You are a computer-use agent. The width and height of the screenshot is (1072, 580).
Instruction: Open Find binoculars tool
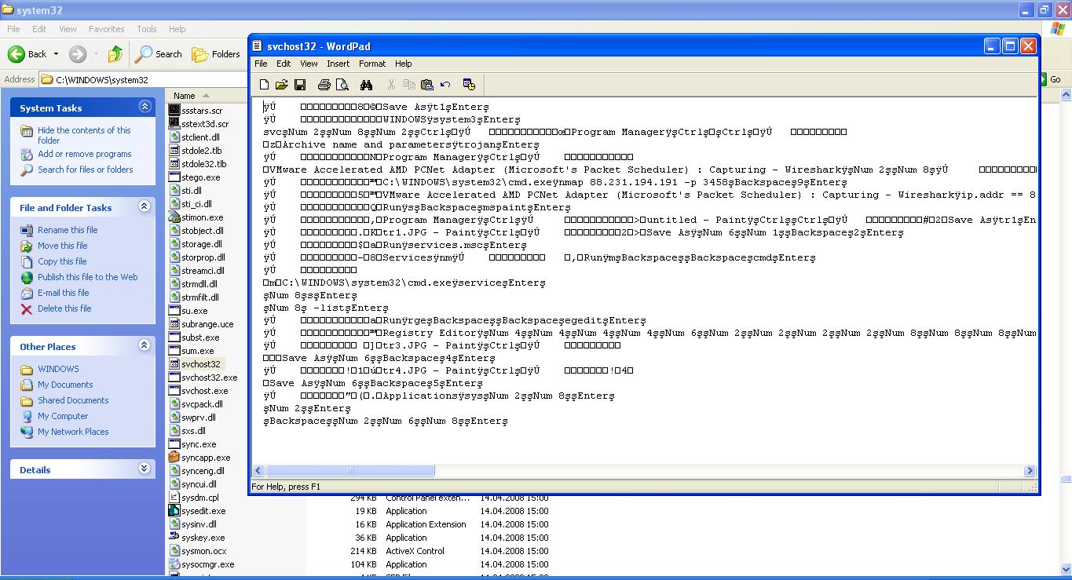367,85
